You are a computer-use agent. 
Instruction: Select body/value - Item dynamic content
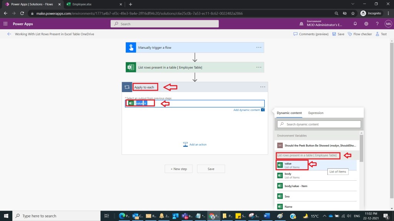(x=295, y=186)
